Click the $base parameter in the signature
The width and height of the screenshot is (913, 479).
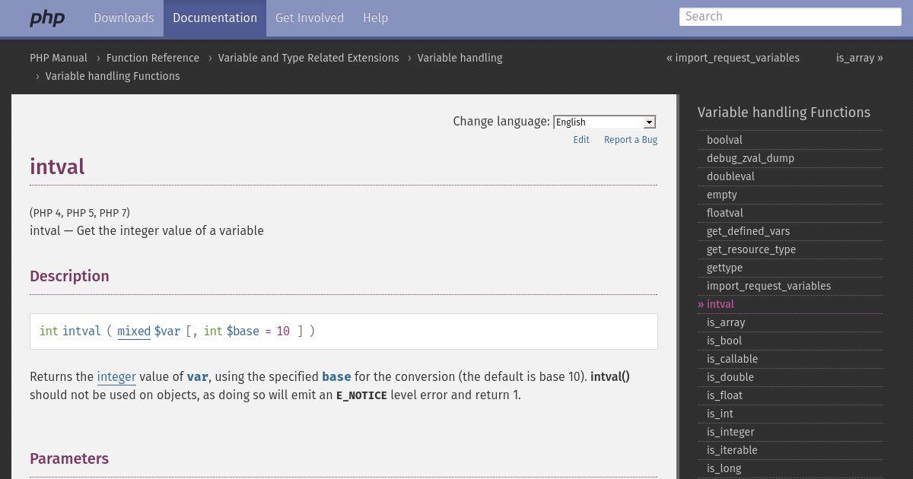(x=243, y=331)
